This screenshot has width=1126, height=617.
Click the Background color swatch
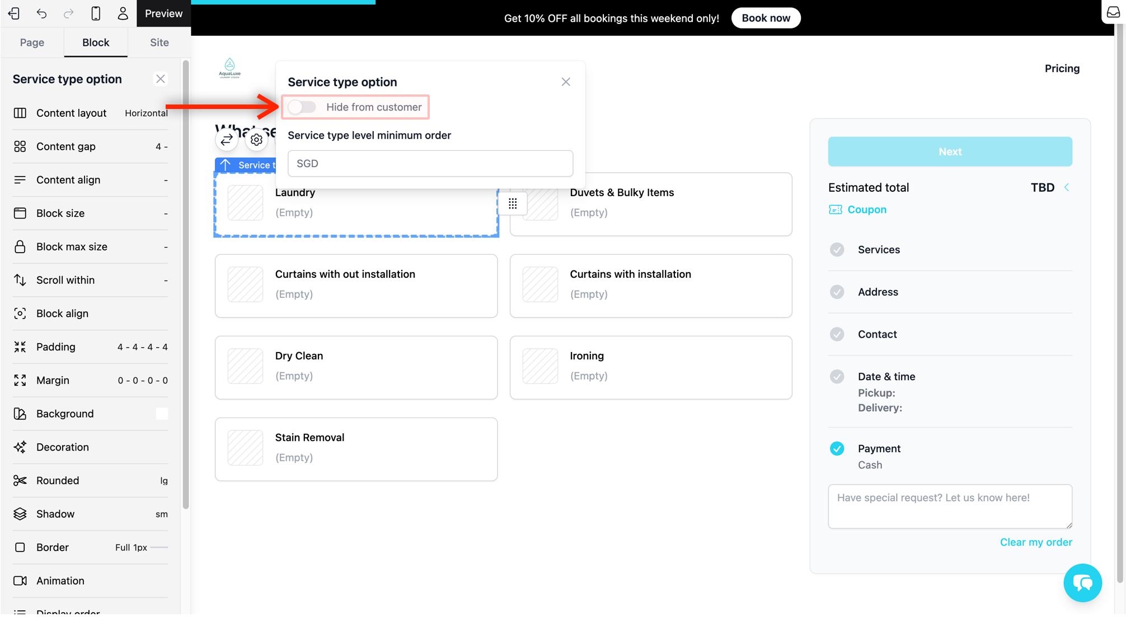point(162,414)
